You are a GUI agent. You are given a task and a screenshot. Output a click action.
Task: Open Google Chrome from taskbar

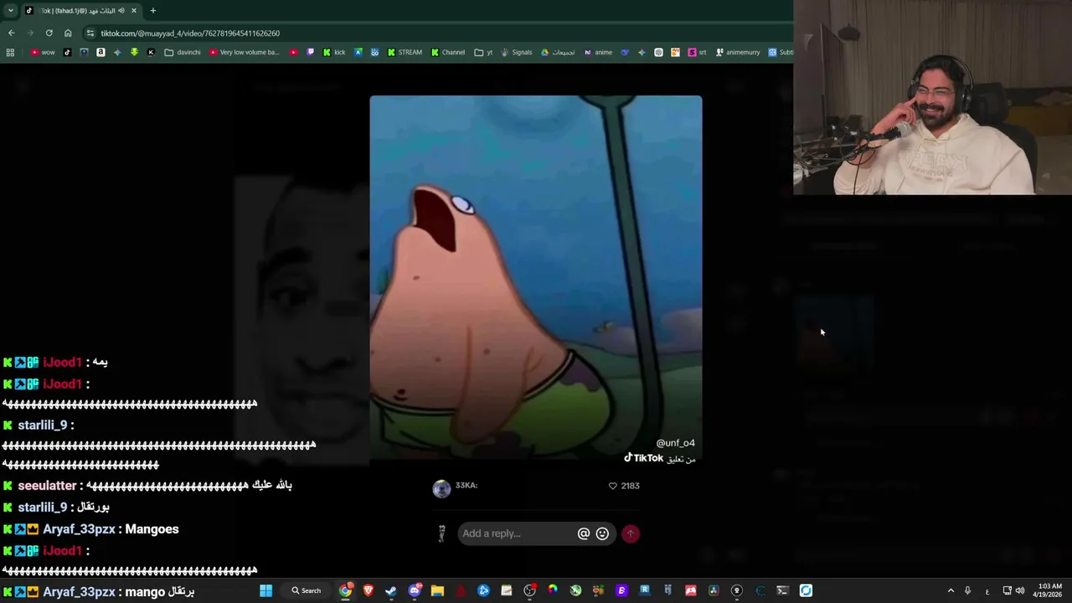pos(346,590)
